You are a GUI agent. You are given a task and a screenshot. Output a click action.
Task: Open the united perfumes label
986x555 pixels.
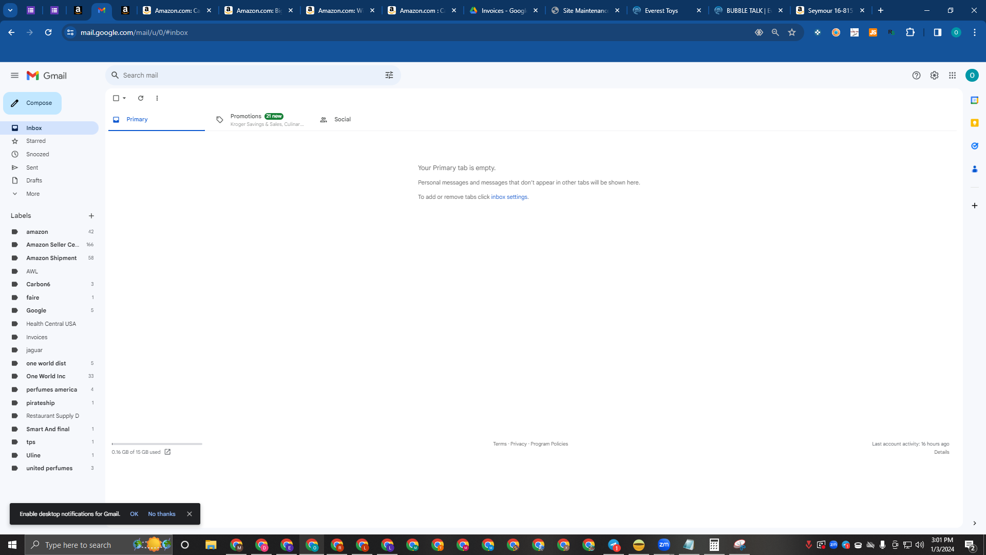[49, 468]
